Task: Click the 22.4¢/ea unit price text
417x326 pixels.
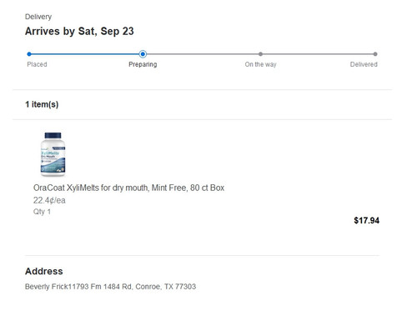Action: [x=49, y=200]
